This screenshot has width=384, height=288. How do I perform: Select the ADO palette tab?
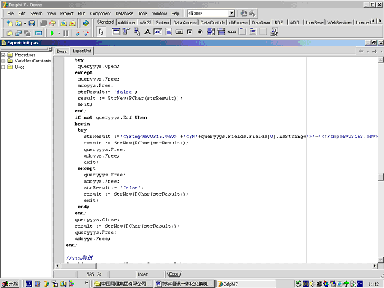[294, 22]
